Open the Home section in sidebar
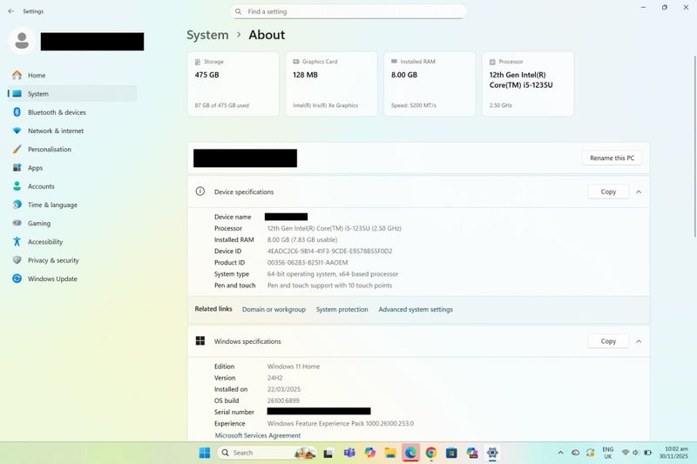 click(x=37, y=76)
